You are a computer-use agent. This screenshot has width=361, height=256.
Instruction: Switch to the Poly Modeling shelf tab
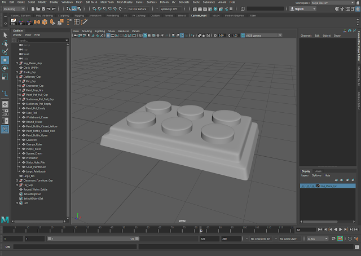coord(44,16)
